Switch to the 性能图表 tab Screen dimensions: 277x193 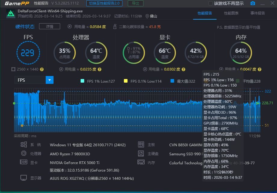tap(231, 13)
